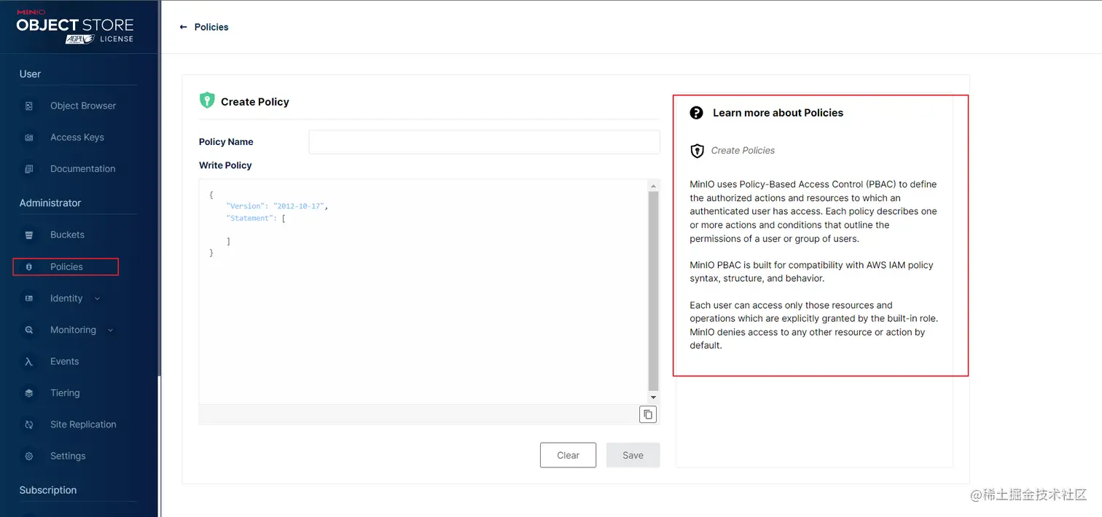Click the Policy Name input field
Viewport: 1102px width, 517px height.
coord(484,142)
